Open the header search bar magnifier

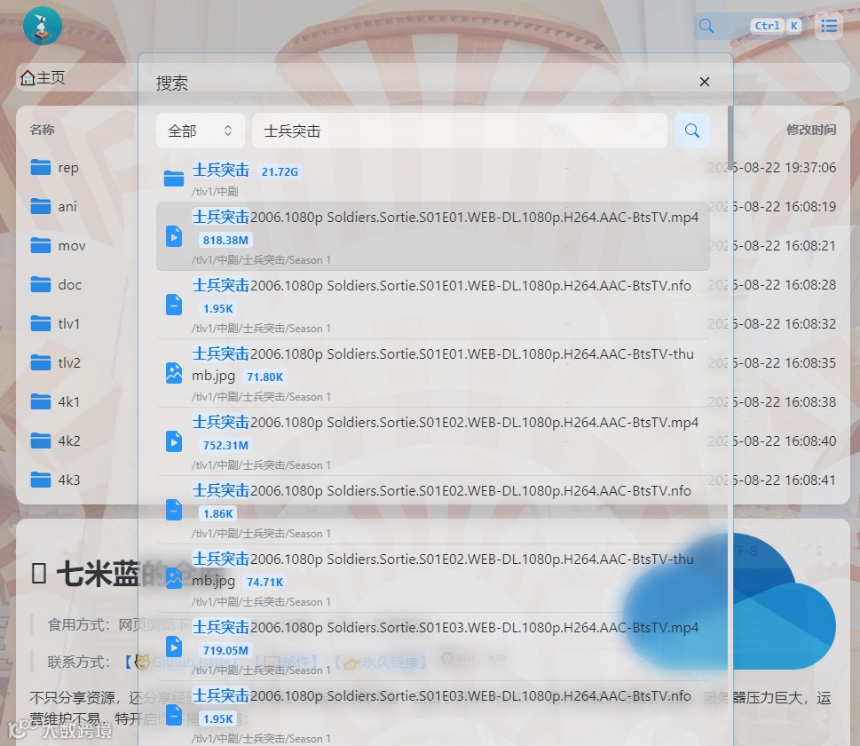[706, 26]
